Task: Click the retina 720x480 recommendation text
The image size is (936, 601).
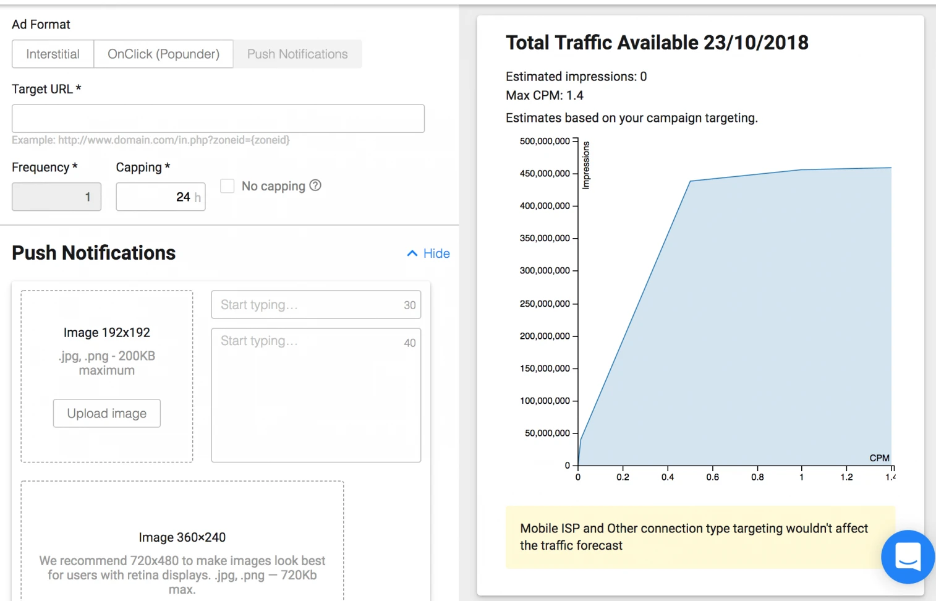Action: point(182,575)
